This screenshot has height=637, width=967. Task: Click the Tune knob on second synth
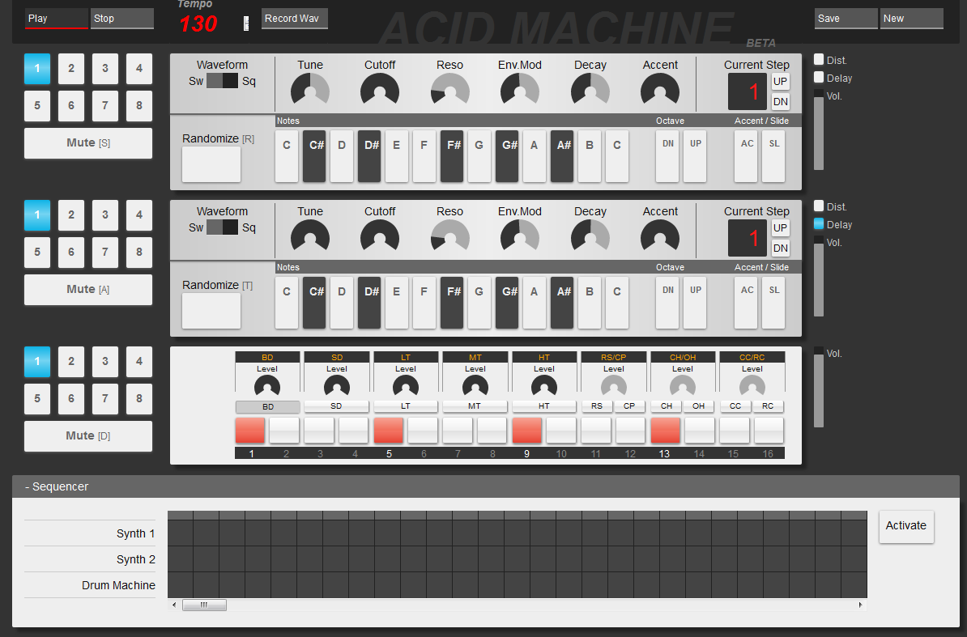pos(310,236)
